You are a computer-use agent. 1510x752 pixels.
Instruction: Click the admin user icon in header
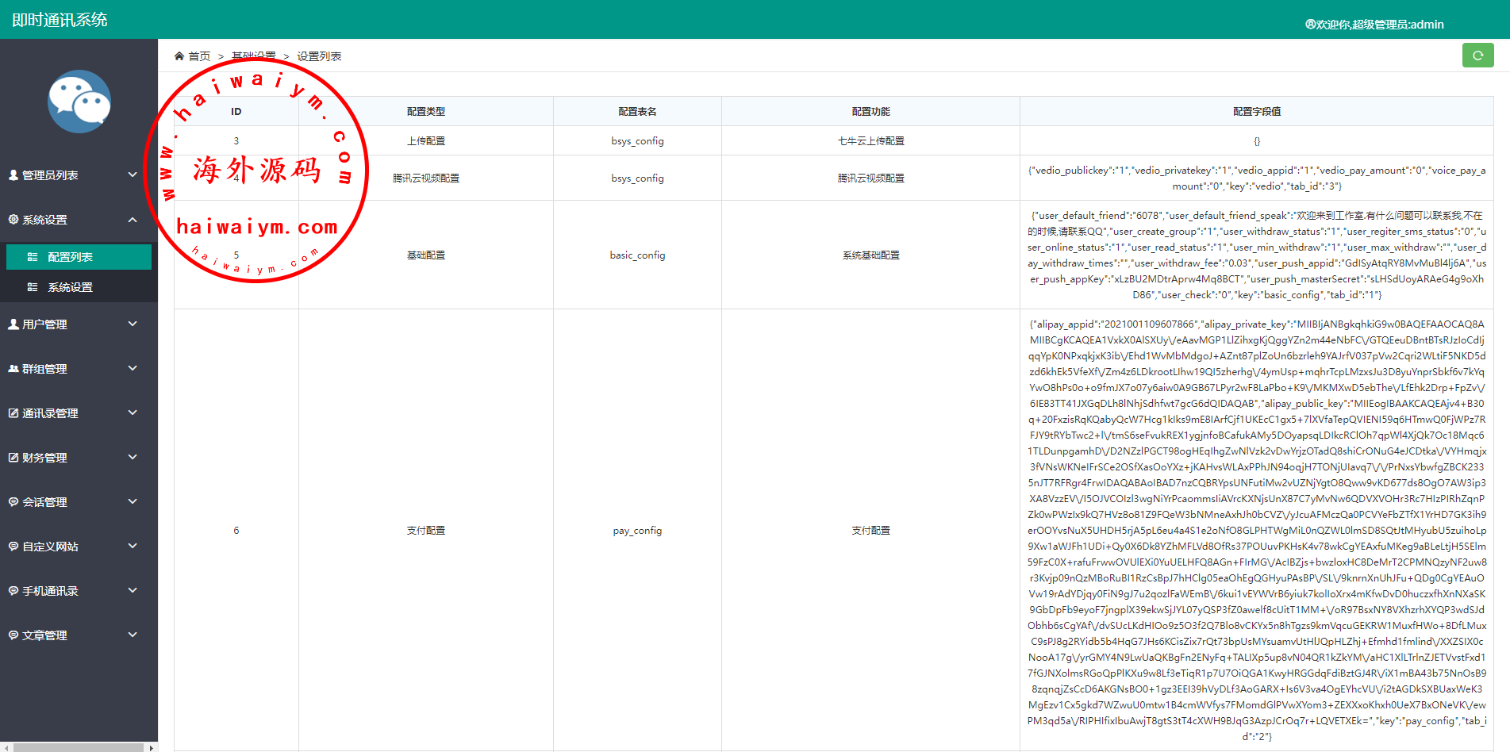[1310, 25]
